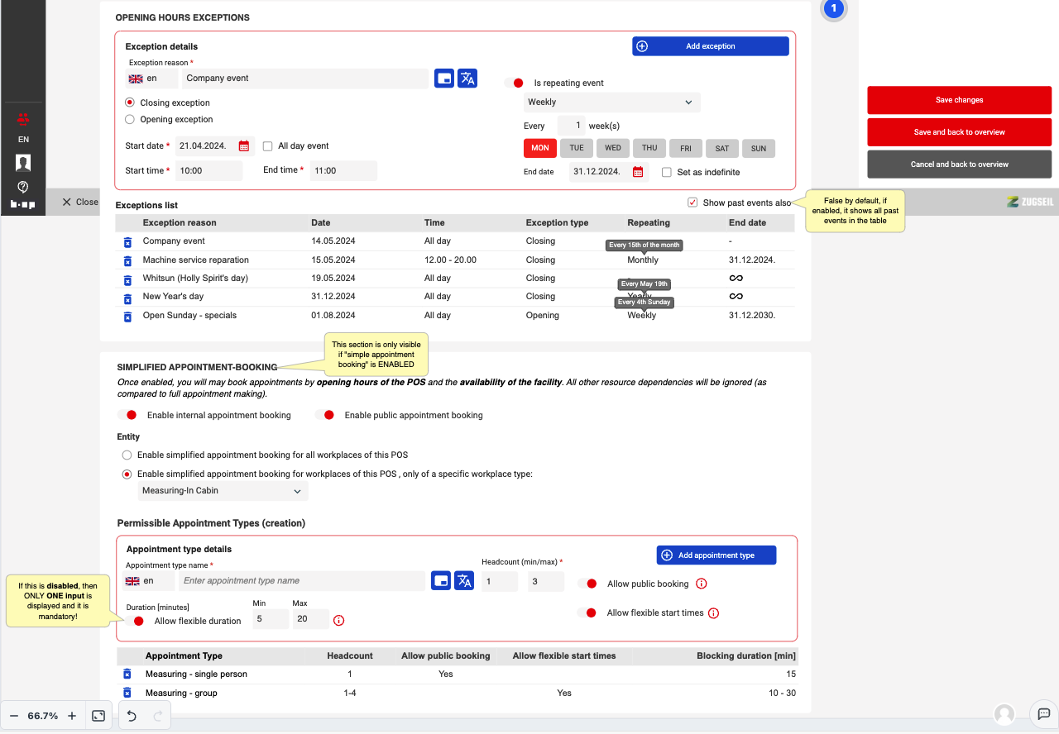Delete the Machine service reparation exception
Screen dimensions: 1059x734
127,260
